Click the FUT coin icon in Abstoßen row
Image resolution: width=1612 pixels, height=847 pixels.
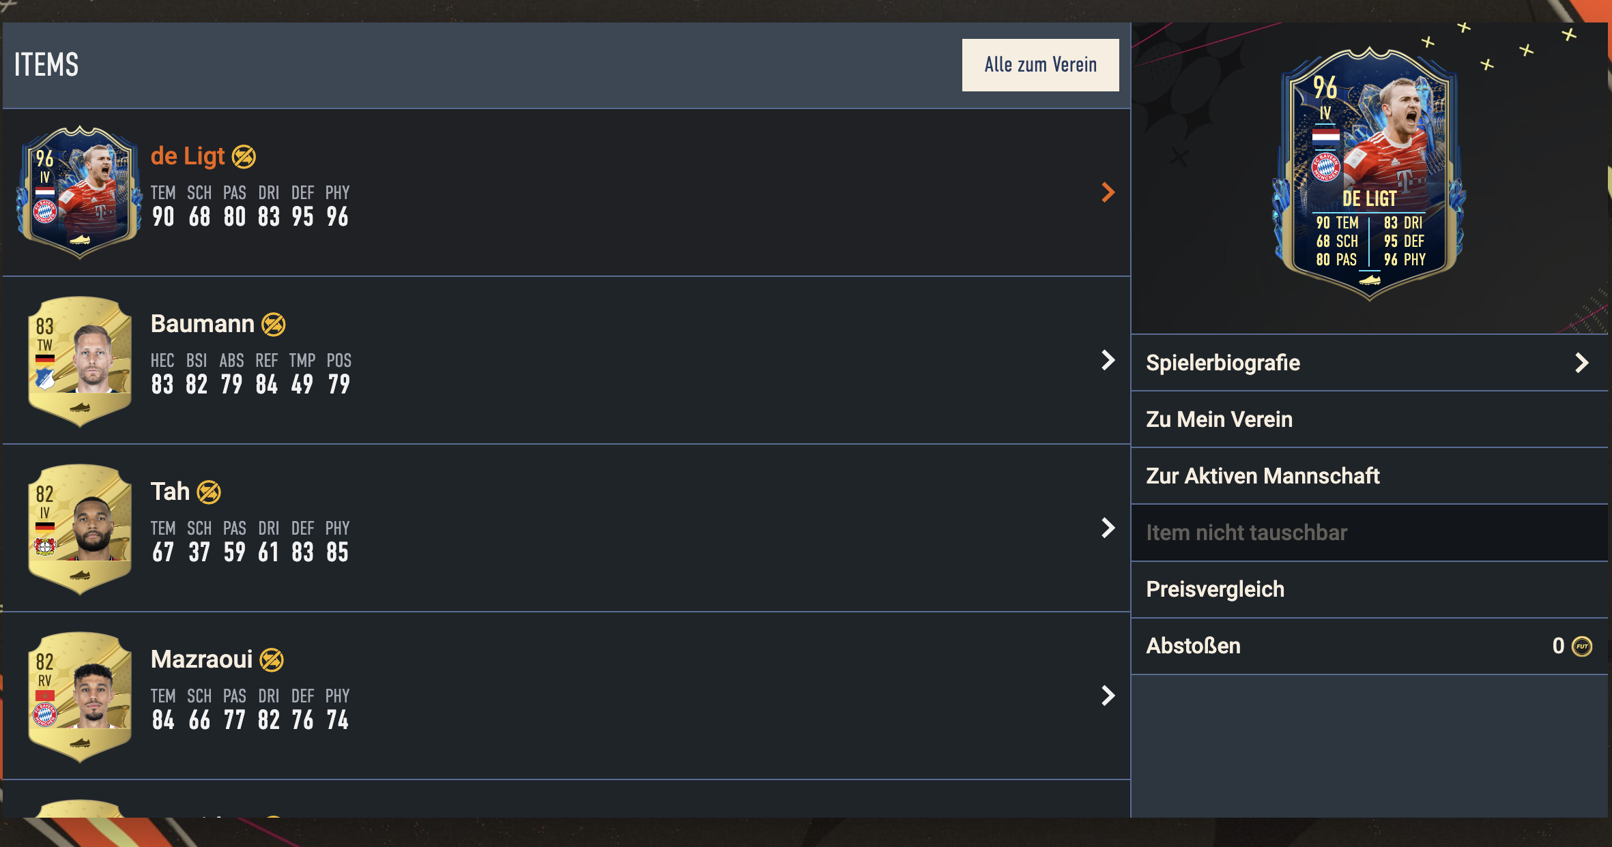click(x=1582, y=647)
